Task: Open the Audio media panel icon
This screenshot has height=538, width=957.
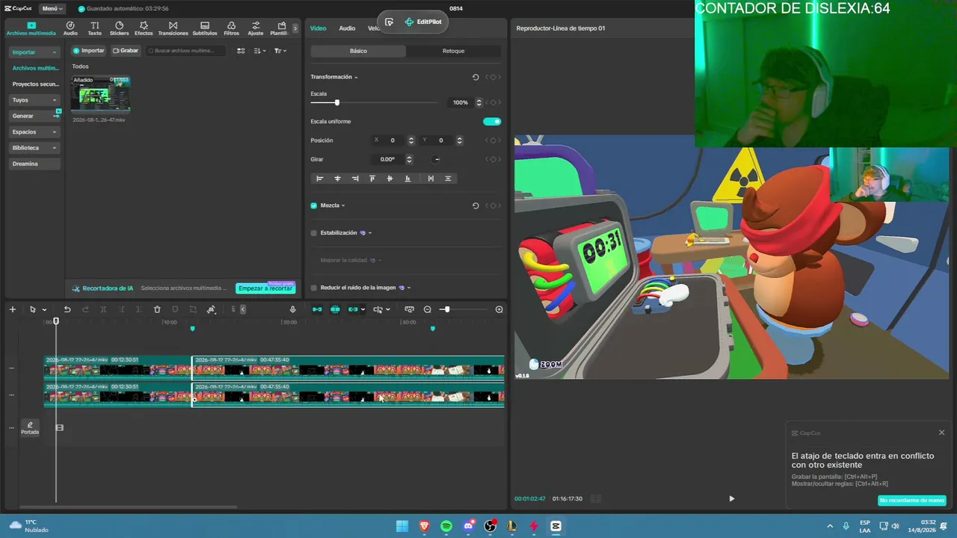Action: (x=70, y=28)
